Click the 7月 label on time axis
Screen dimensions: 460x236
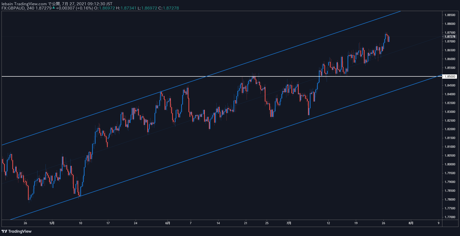[289, 223]
